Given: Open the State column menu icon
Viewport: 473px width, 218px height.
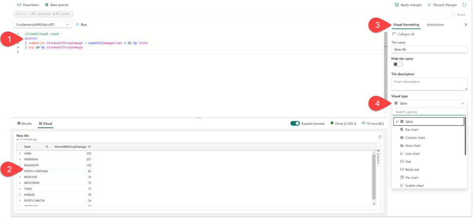Looking at the screenshot, I should point(47,147).
